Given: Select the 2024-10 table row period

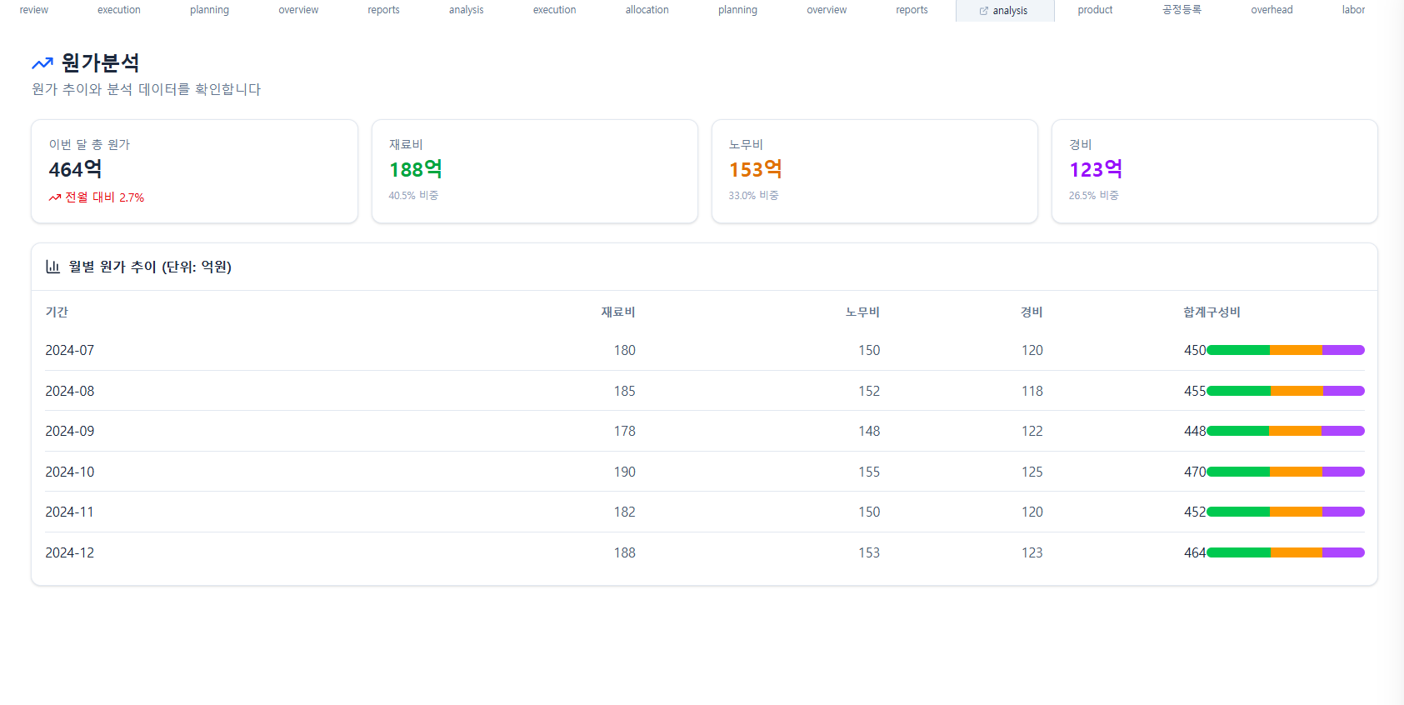Looking at the screenshot, I should 70,472.
